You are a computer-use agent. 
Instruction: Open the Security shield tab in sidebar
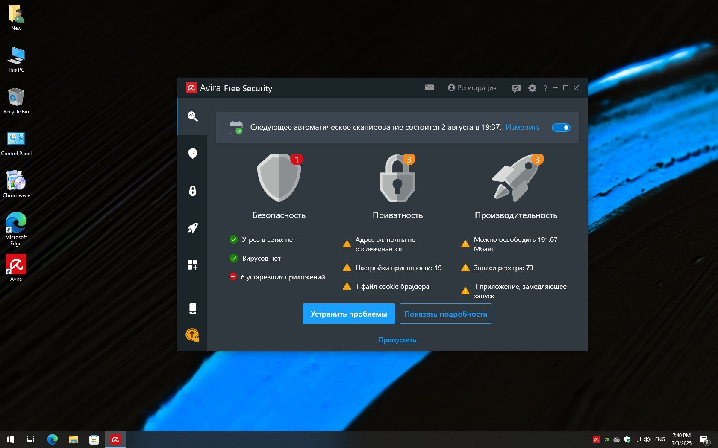click(193, 153)
